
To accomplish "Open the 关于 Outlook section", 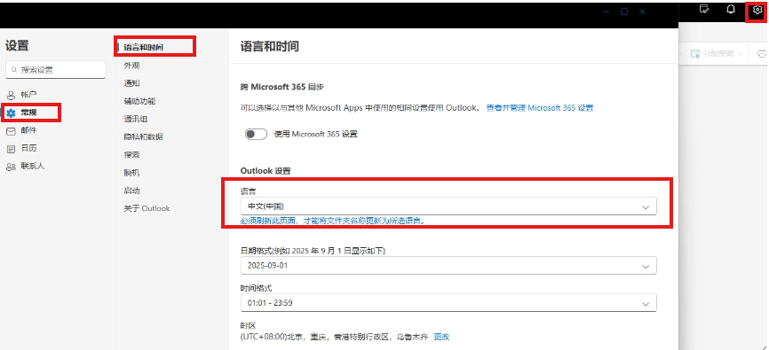I will click(147, 208).
